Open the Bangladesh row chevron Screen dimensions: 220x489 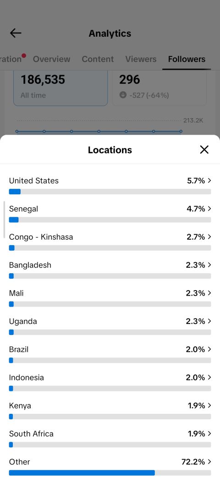pos(209,265)
